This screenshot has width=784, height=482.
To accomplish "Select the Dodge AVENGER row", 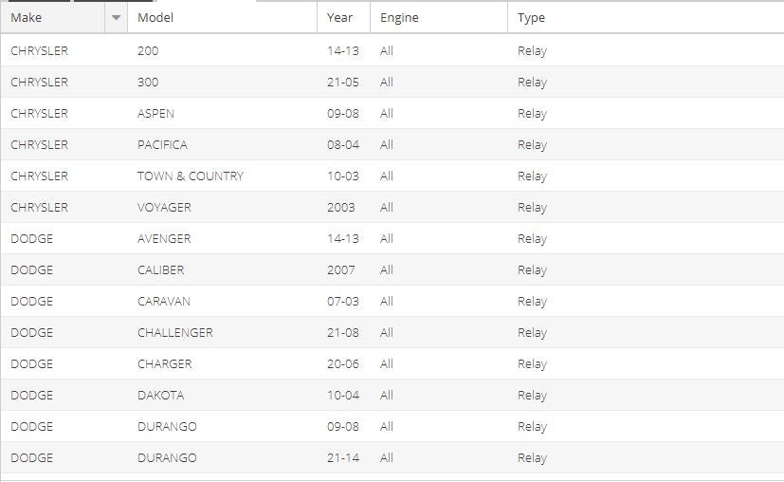I will [x=392, y=238].
